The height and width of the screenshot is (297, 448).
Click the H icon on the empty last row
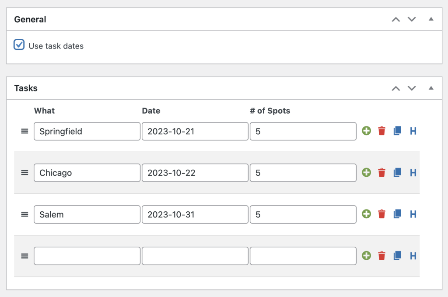coord(413,255)
